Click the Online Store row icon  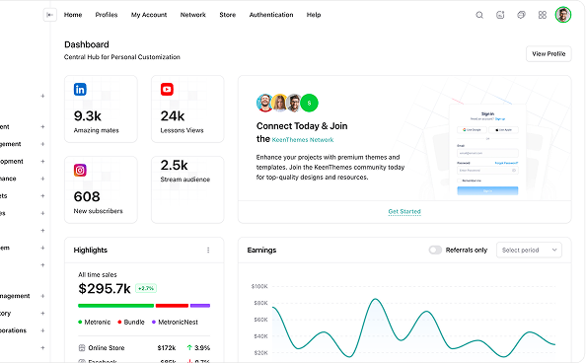click(x=82, y=347)
